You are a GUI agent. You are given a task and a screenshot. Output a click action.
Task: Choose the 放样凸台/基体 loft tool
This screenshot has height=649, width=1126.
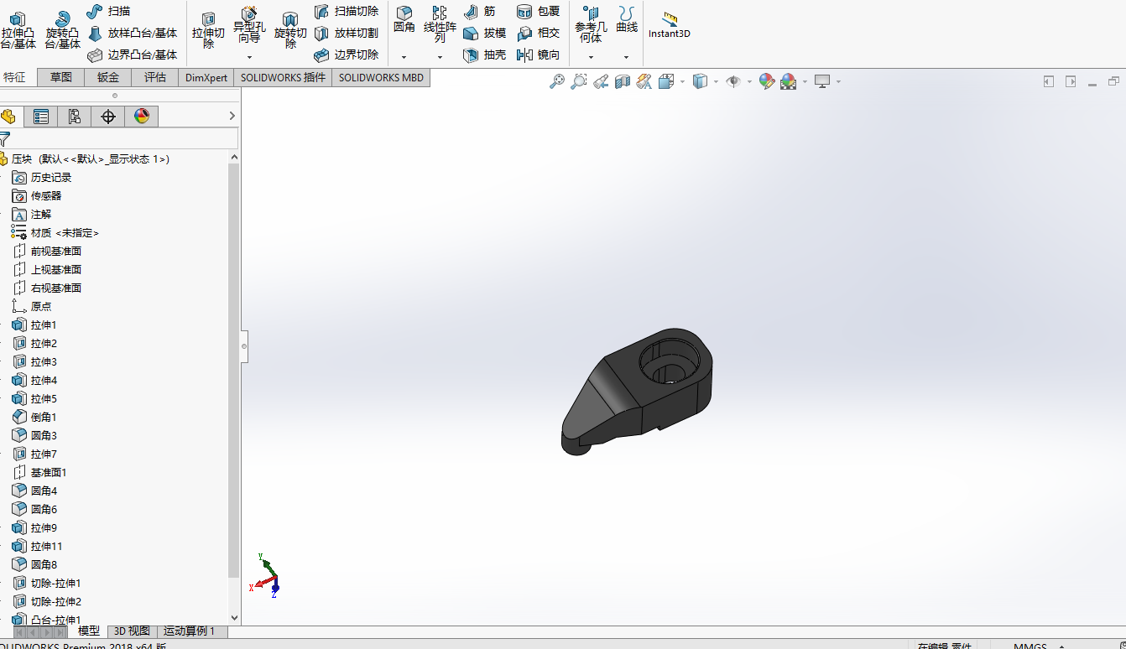click(x=132, y=34)
